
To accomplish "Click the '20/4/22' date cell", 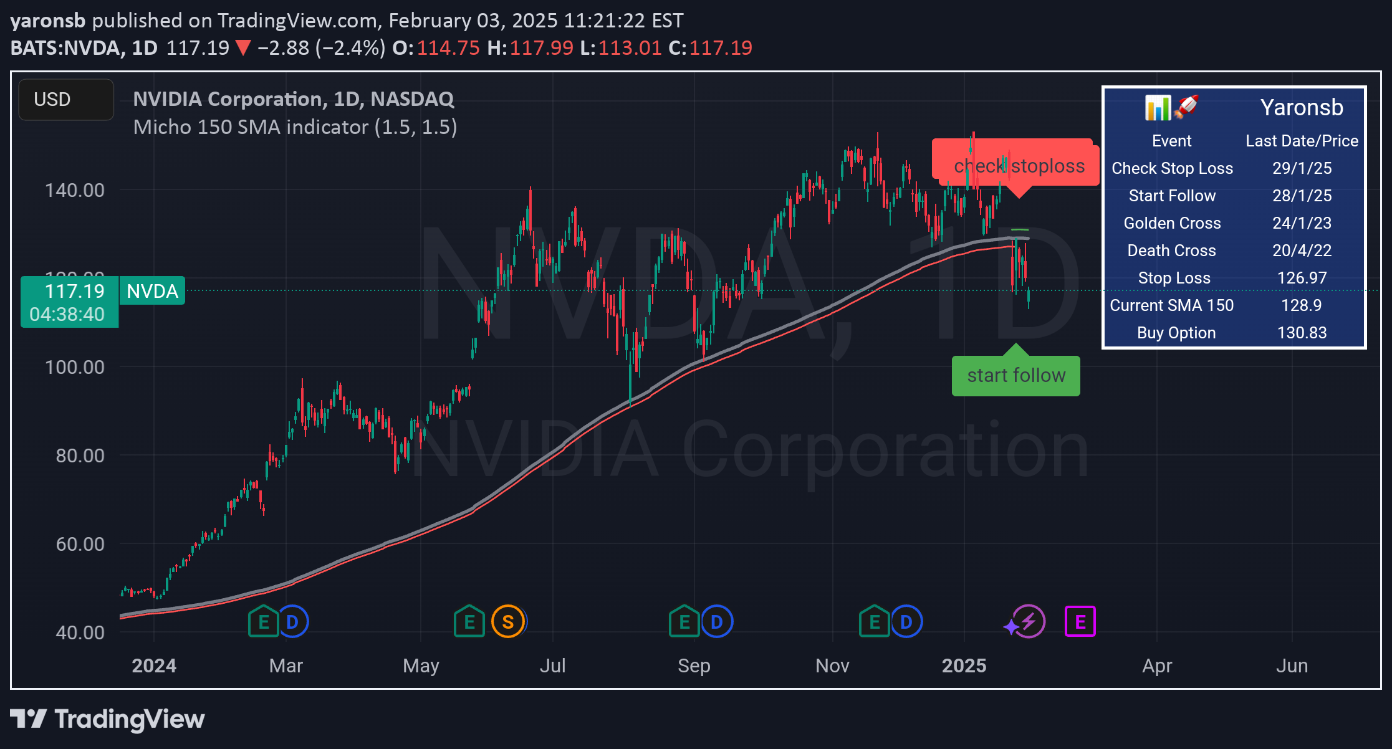I will 1302,250.
